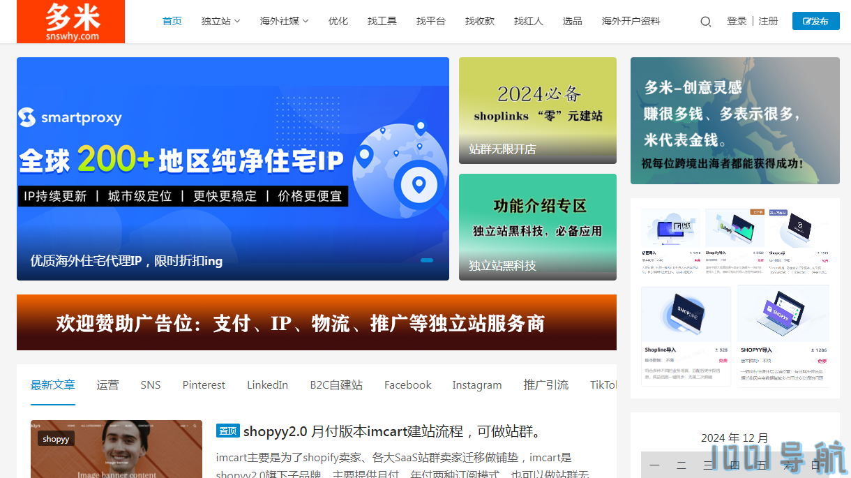The height and width of the screenshot is (478, 851).
Task: Click the 欢迎赞助广告位 sponsor banner
Action: tap(316, 322)
